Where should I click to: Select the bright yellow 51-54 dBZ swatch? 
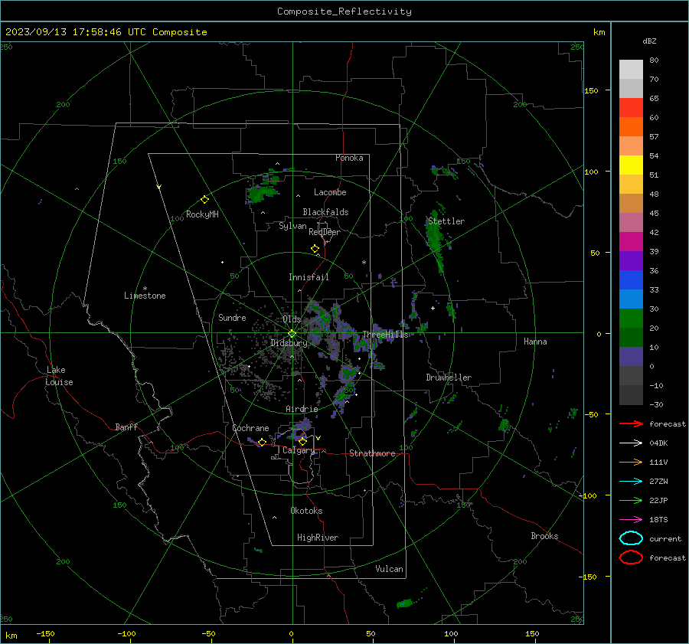point(631,165)
